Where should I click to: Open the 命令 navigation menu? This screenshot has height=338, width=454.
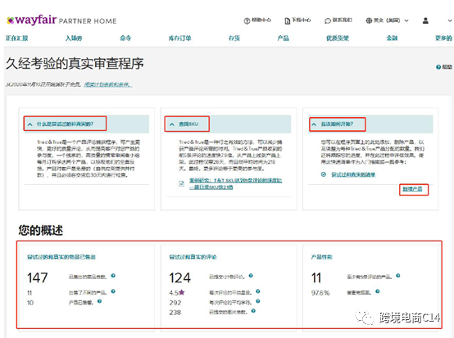coord(125,38)
